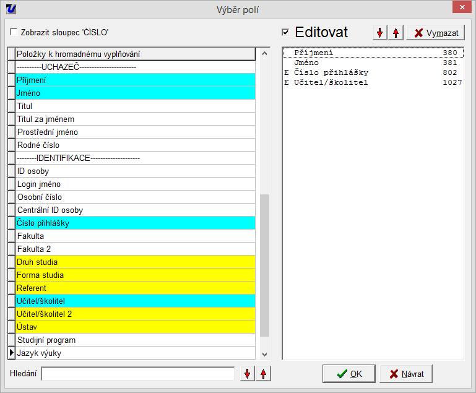This screenshot has height=393, width=476.
Task: Uncheck the Editovat checkbox
Action: (x=285, y=32)
